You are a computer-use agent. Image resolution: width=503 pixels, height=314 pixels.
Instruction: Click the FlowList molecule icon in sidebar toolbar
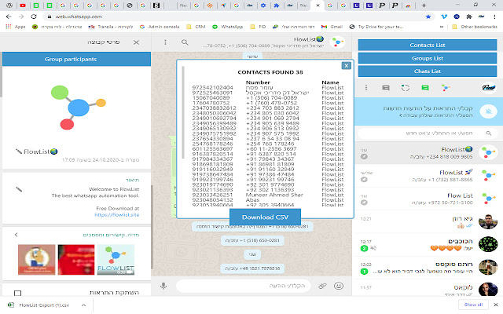(446, 88)
